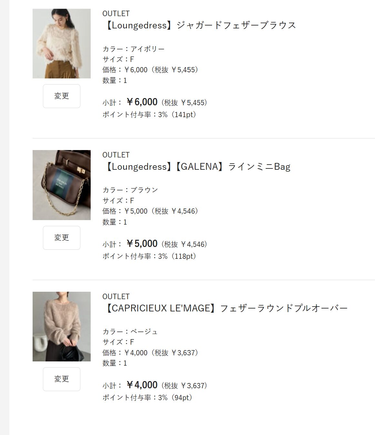The image size is (375, 435).
Task: Click the 118pt point rate line
Action: pyautogui.click(x=150, y=256)
